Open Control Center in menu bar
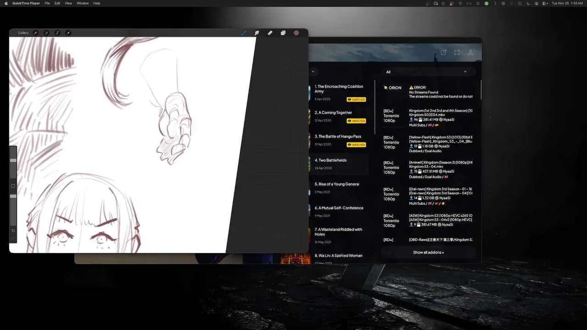This screenshot has height=330, width=587. point(543,3)
